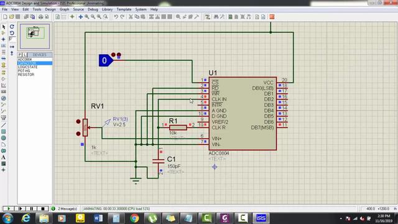Open the System menu
This screenshot has width=398, height=224.
coord(141,9)
